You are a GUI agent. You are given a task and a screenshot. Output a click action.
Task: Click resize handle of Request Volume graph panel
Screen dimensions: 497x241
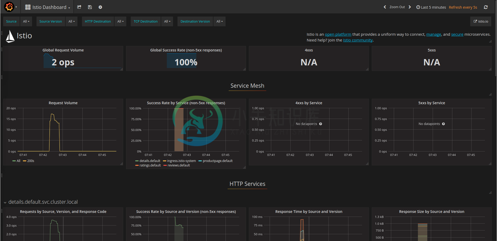(x=122, y=164)
